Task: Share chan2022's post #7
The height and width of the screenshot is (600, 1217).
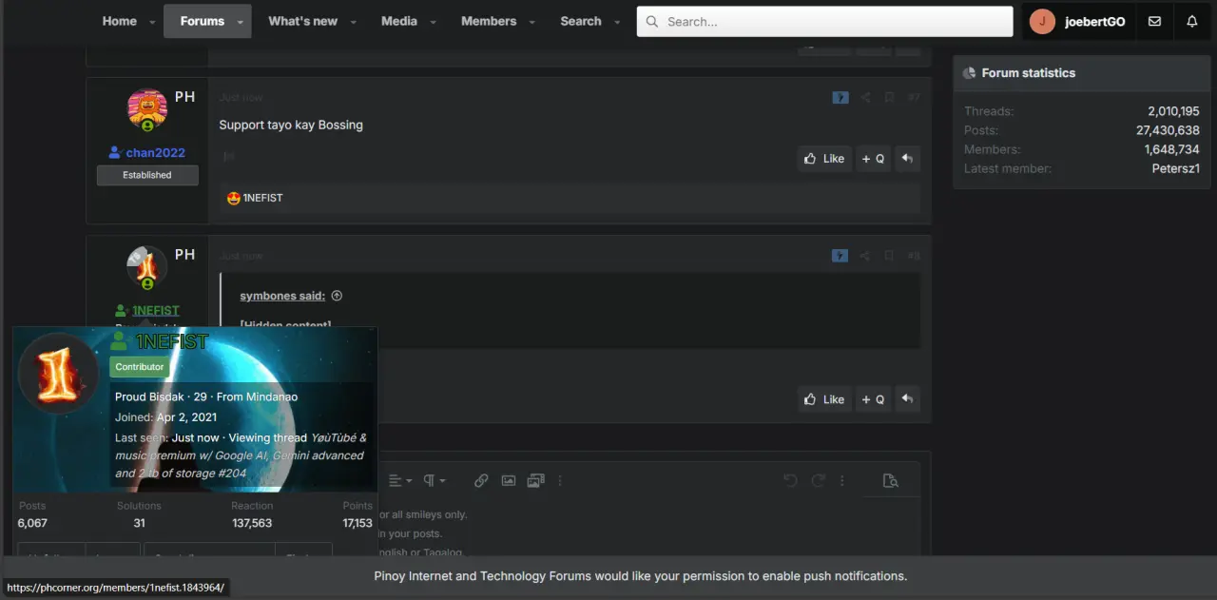Action: coord(865,97)
